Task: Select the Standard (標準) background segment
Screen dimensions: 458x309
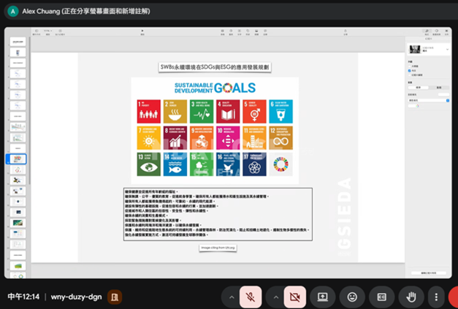Action: 419,88
